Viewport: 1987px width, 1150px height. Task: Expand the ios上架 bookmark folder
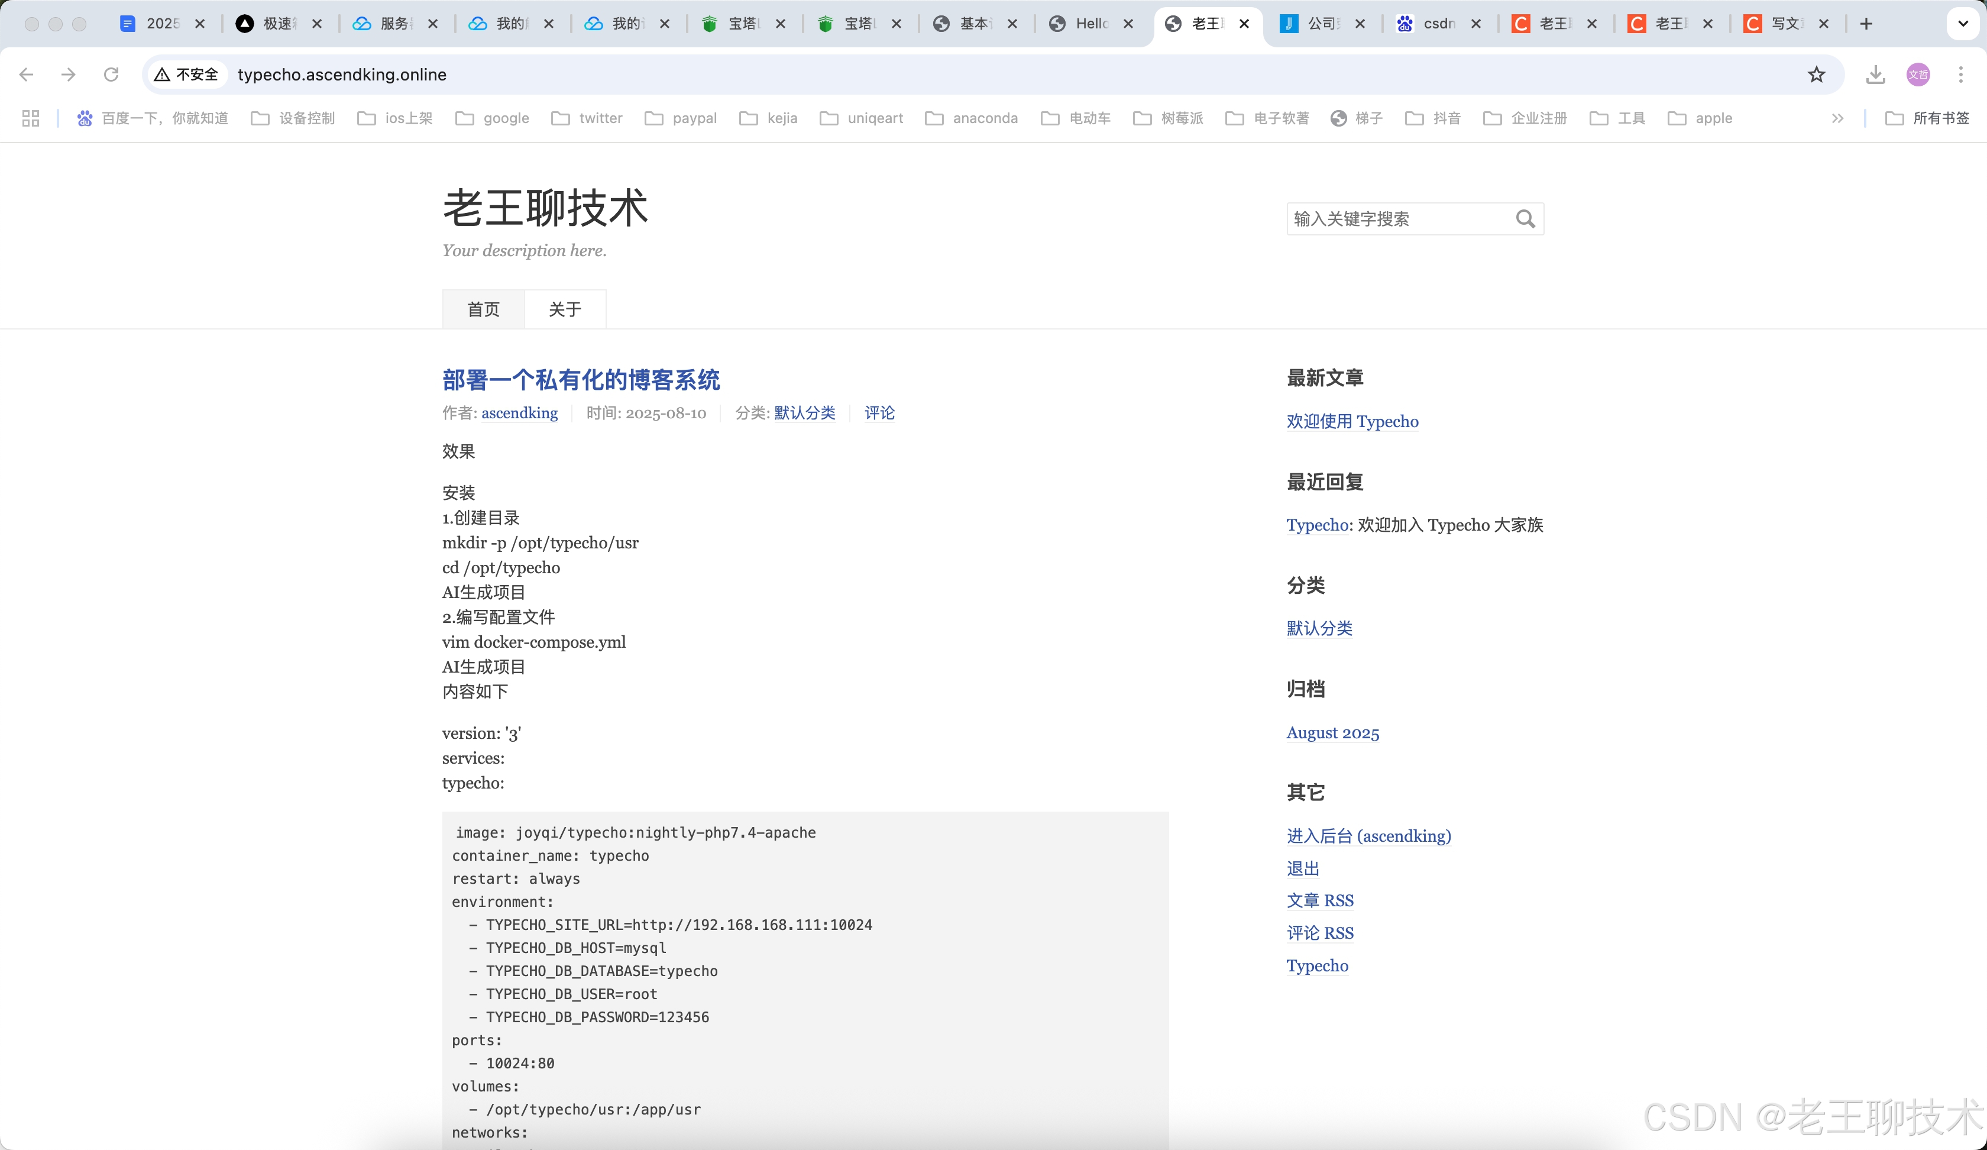(x=395, y=118)
